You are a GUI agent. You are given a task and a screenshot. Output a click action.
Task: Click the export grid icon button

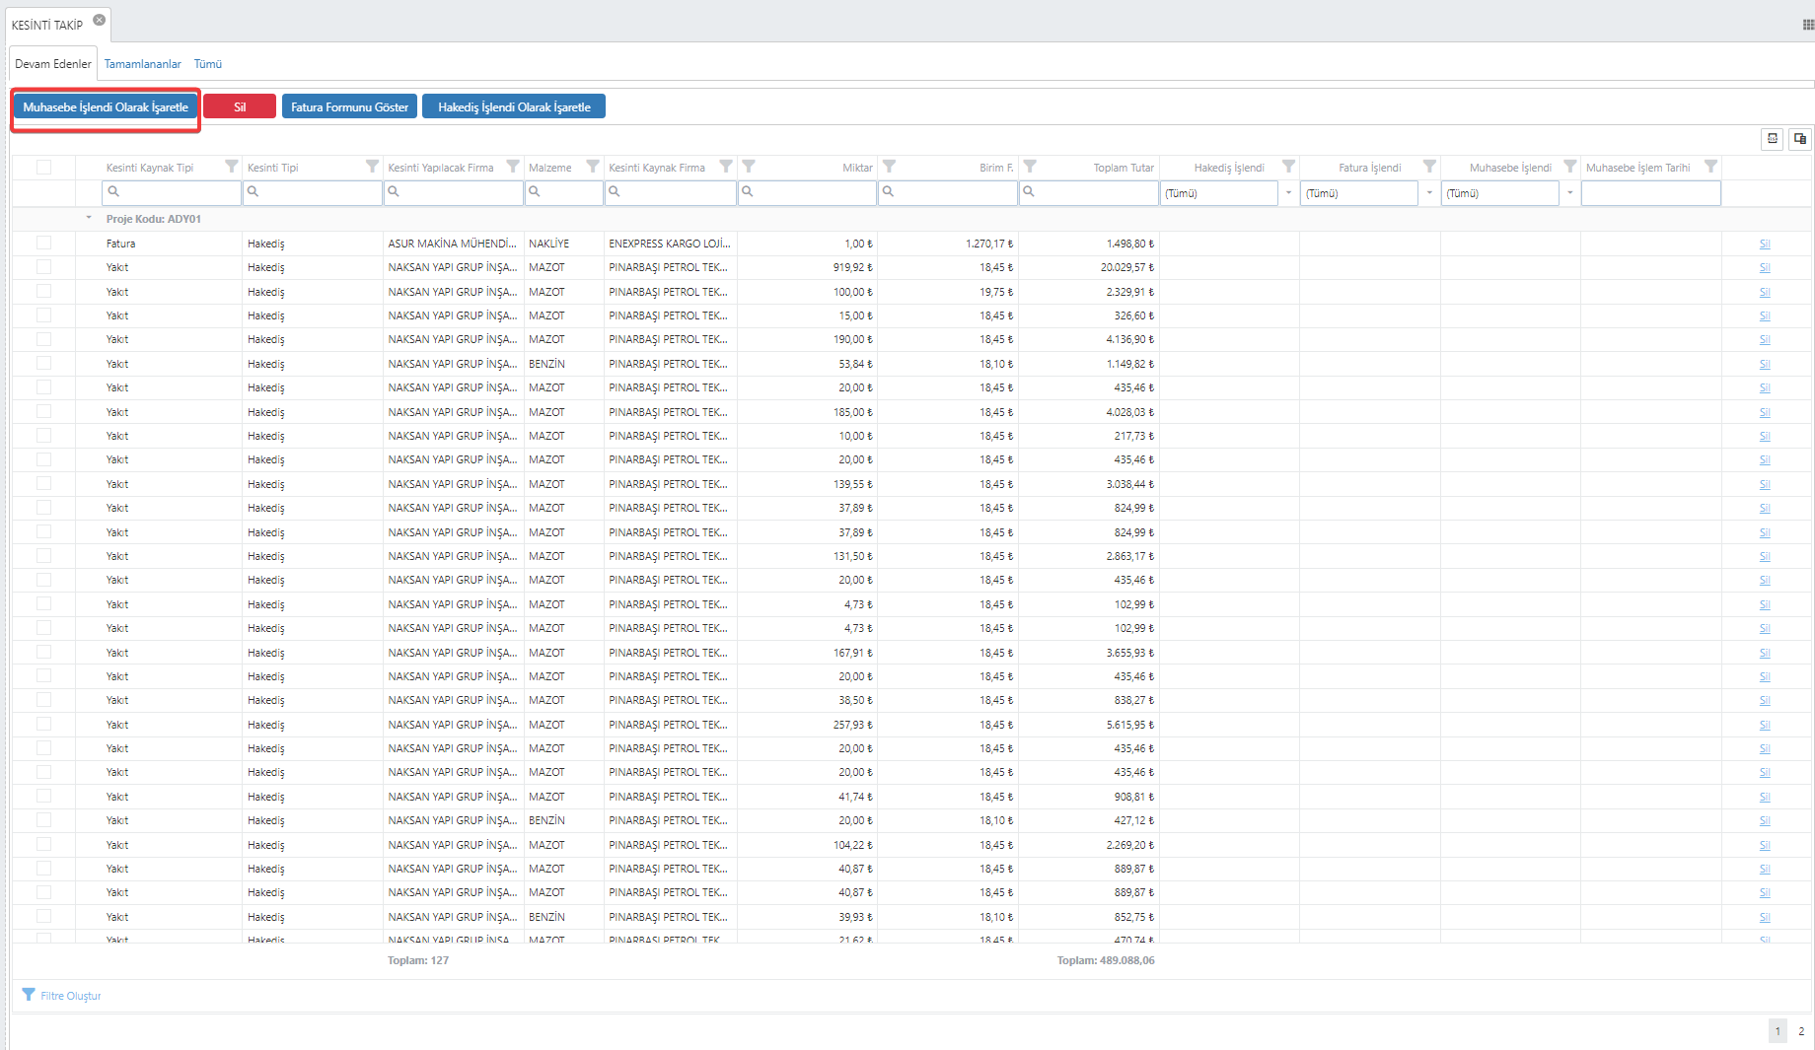tap(1773, 139)
